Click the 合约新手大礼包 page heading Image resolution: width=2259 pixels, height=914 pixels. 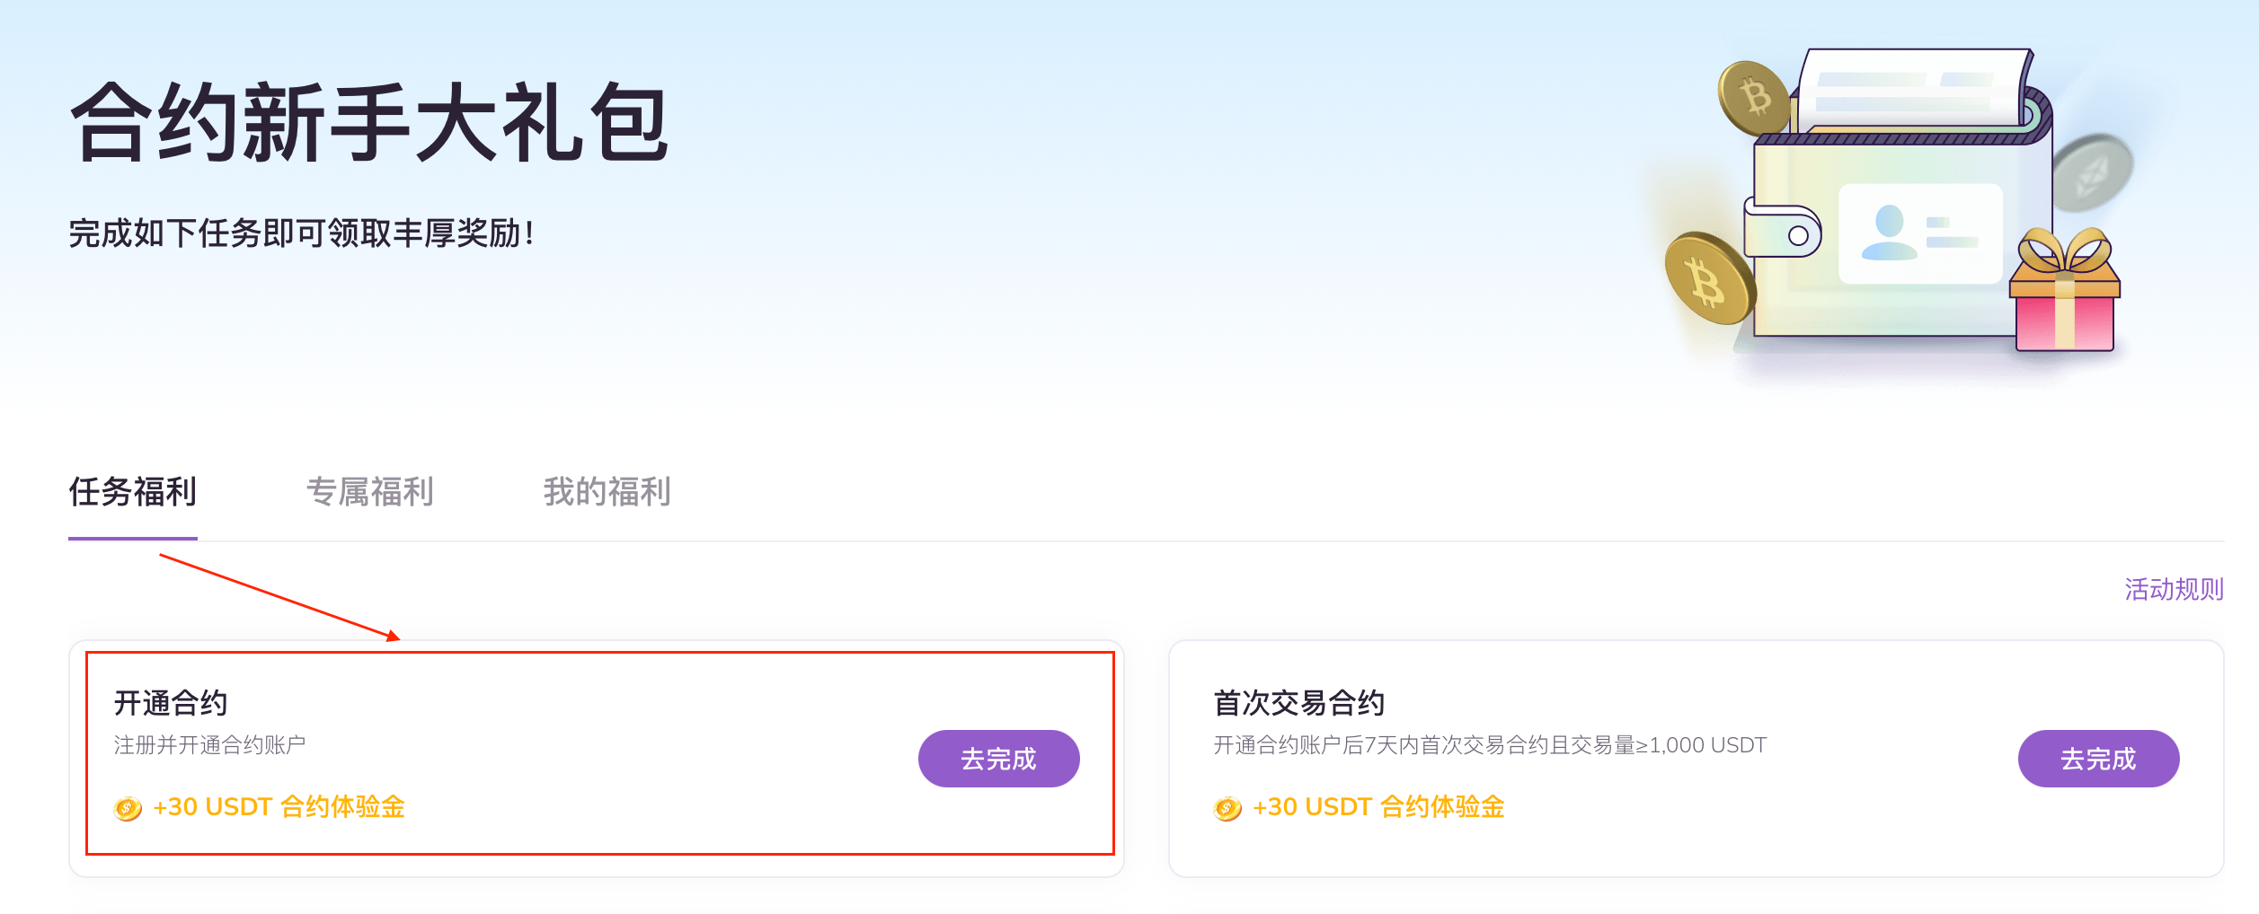coord(369,122)
